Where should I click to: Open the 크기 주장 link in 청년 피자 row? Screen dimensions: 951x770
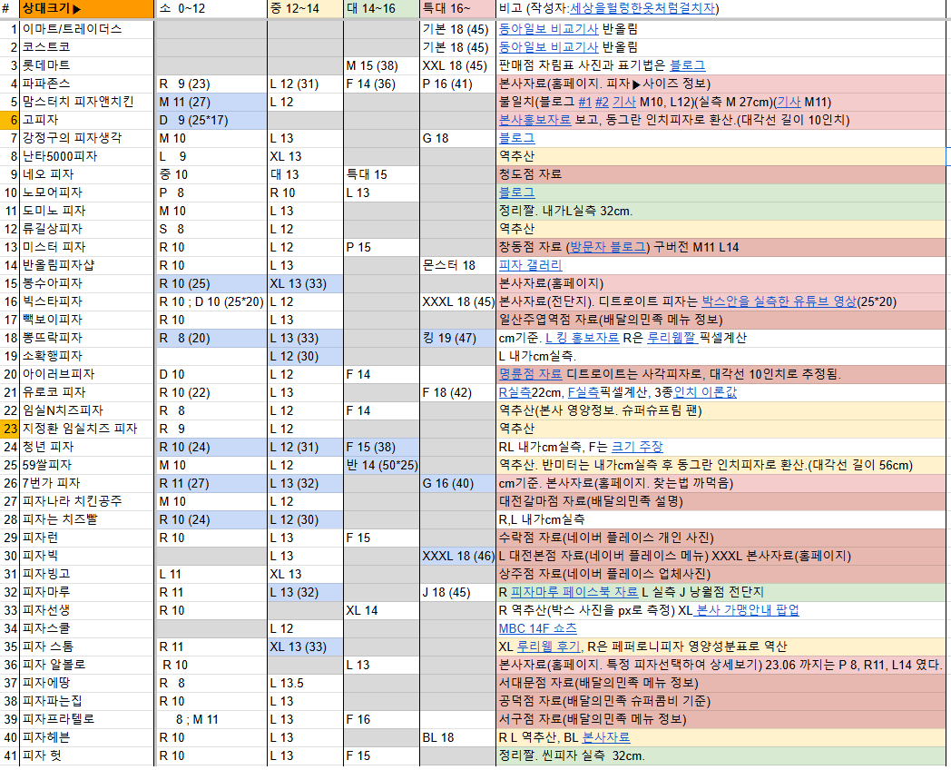(x=637, y=447)
